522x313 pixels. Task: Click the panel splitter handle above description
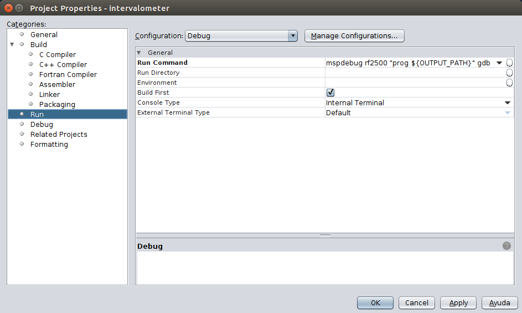coord(325,235)
